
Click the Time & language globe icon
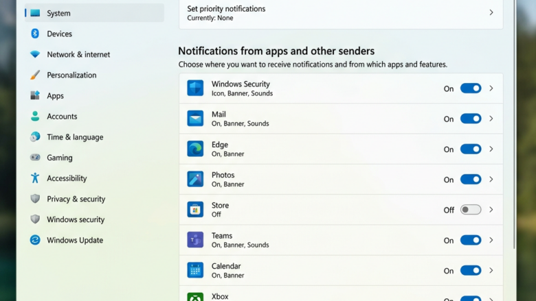[x=35, y=136]
